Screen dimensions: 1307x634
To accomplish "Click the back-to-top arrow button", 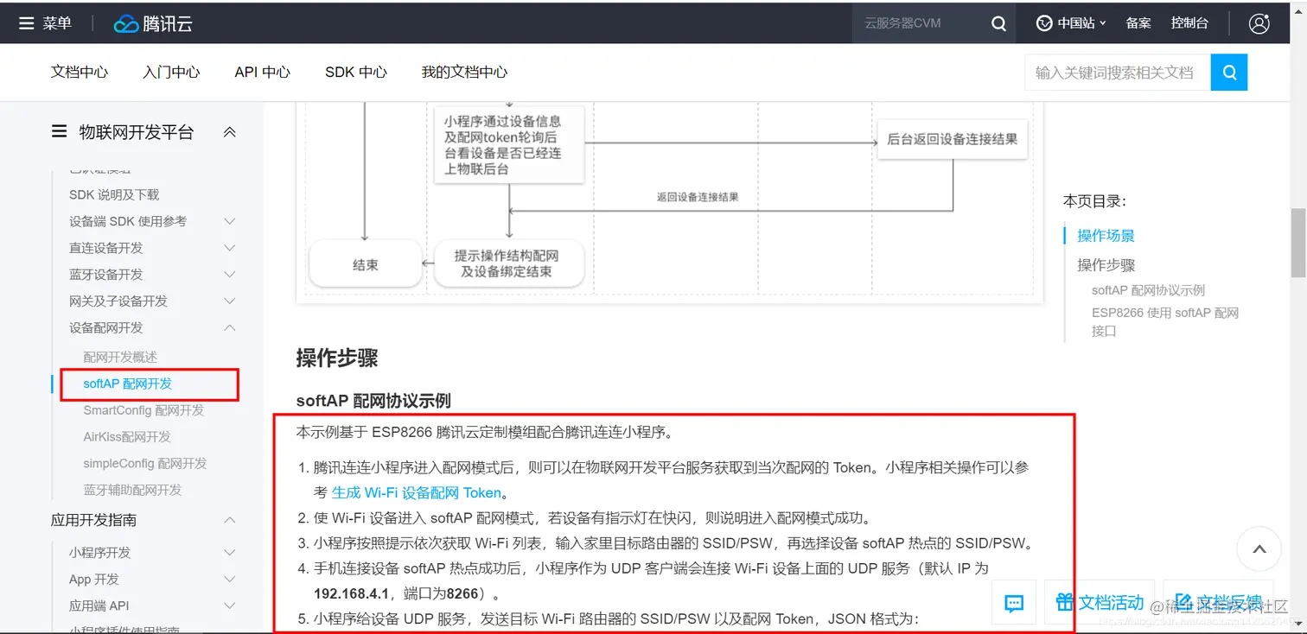I will click(x=1259, y=548).
